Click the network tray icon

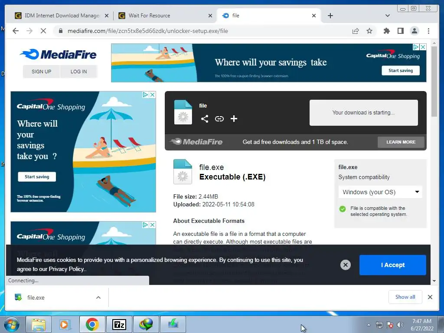click(379, 325)
